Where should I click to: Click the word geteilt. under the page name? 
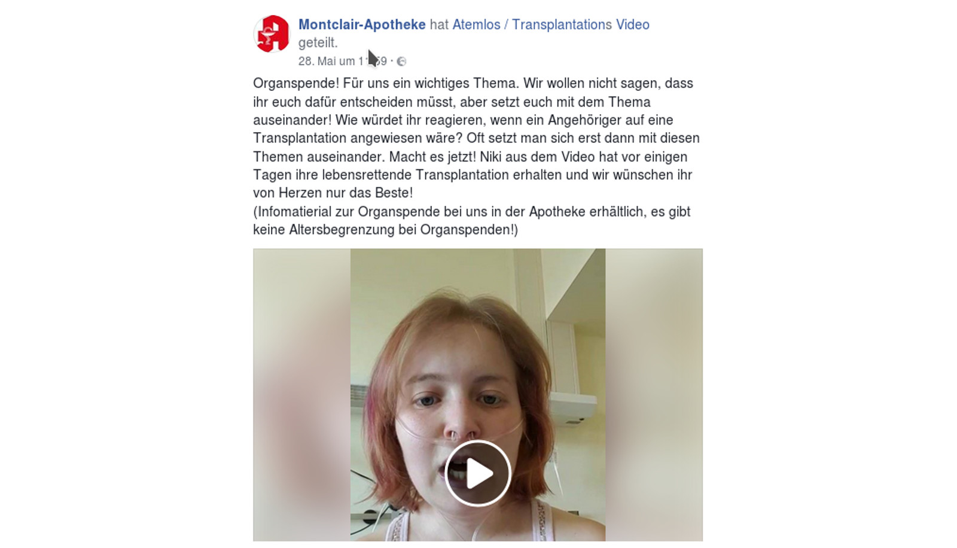(318, 42)
